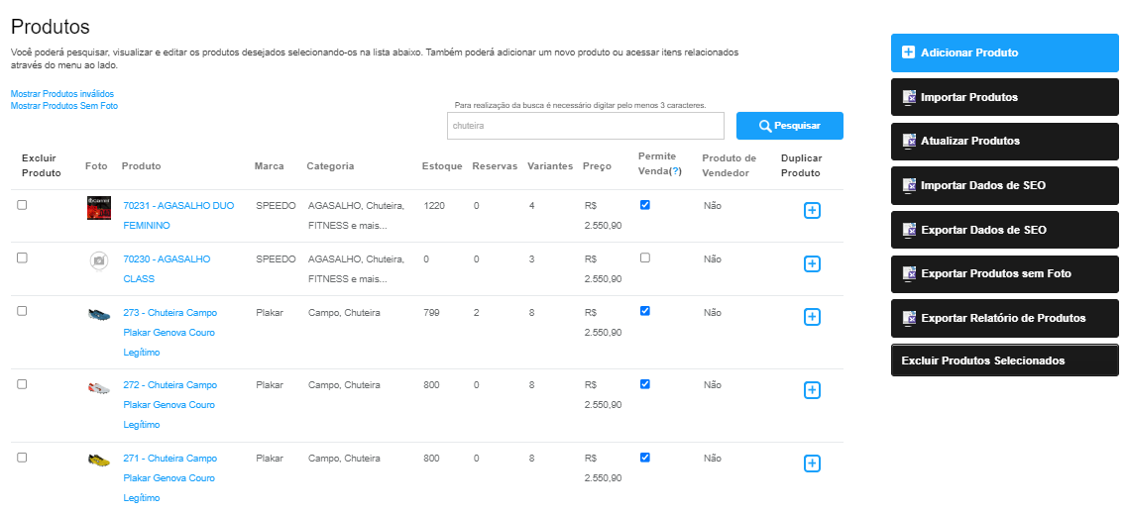Open Importar Produtos option

[x=1004, y=97]
